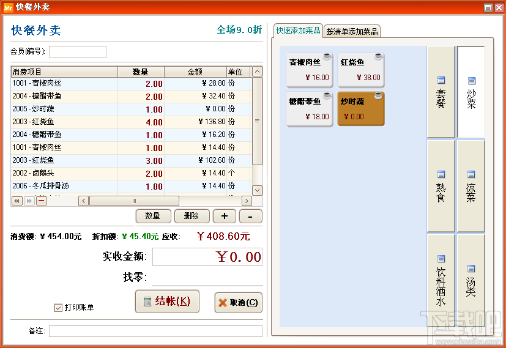Image resolution: width=506 pixels, height=348 pixels.
Task: Add 炒时蔬 dish priced ¥0.00
Action: pos(361,109)
